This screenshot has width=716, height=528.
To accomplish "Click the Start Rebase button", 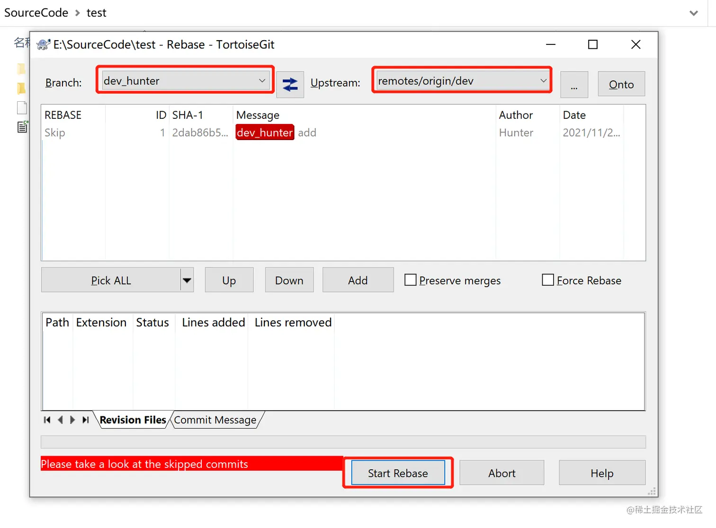I will 398,473.
